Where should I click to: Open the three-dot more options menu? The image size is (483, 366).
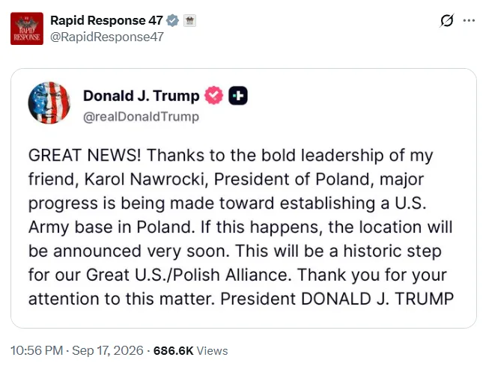[x=469, y=21]
